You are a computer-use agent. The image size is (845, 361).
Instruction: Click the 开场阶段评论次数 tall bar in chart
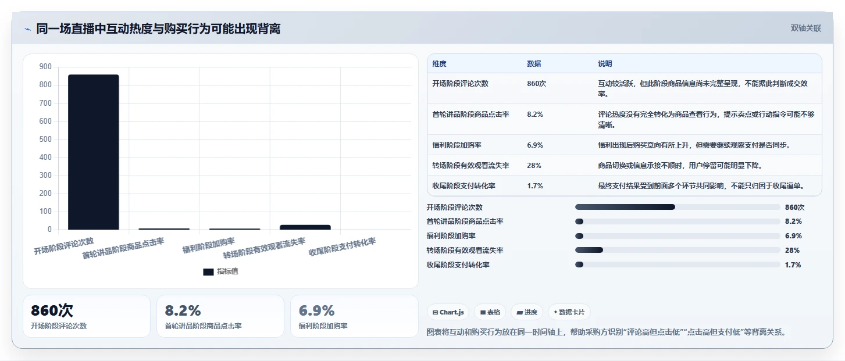tap(94, 152)
